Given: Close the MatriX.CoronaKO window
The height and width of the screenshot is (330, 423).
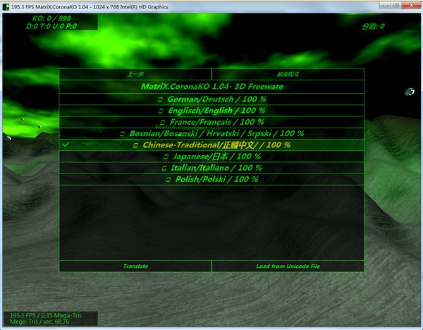Looking at the screenshot, I should 411,5.
